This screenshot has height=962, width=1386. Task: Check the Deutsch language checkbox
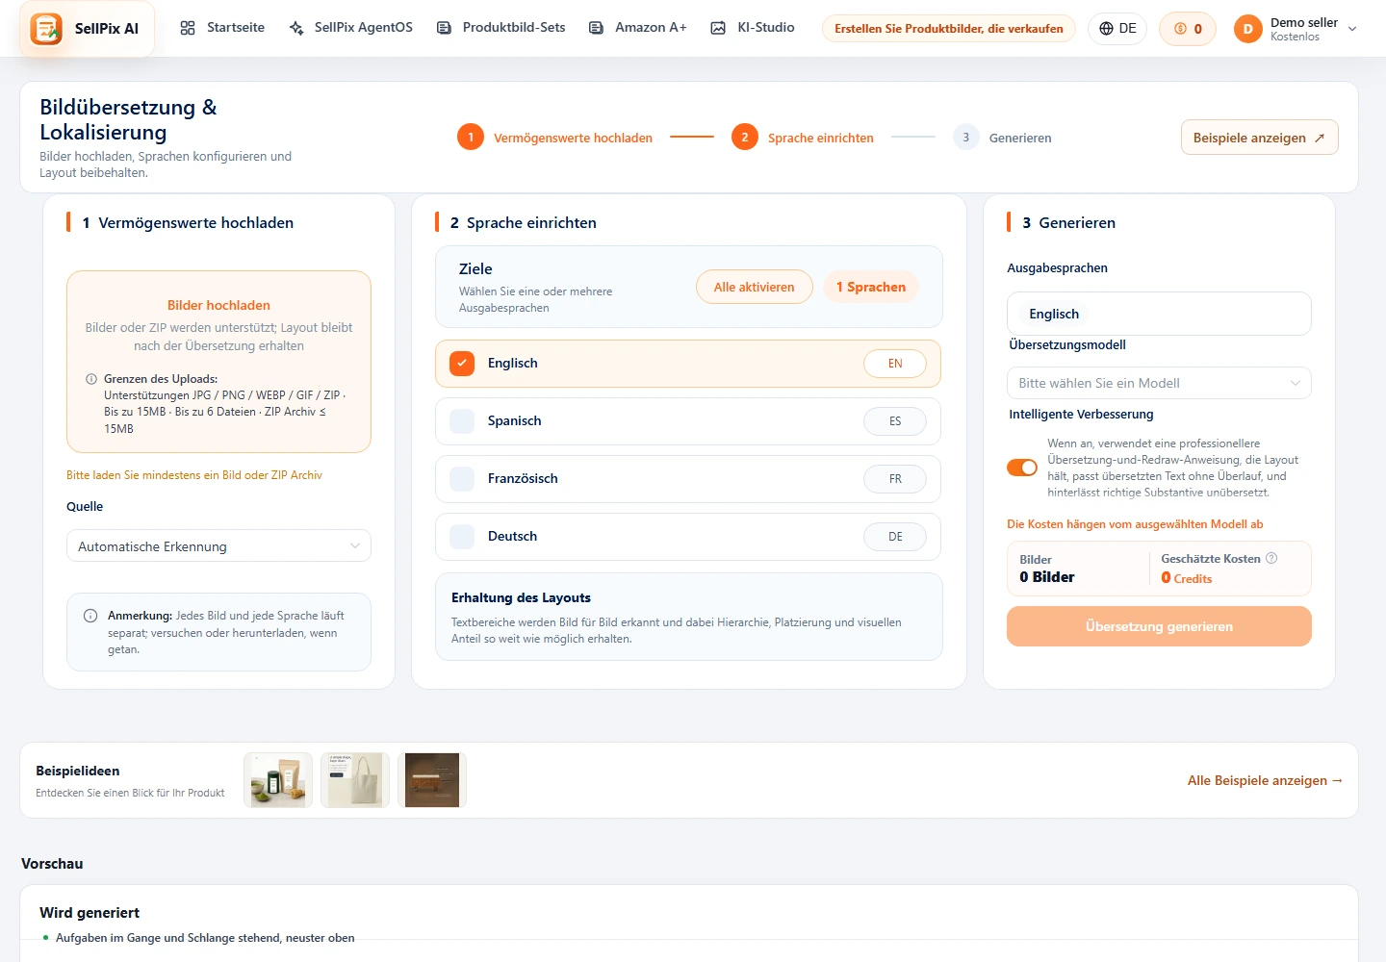tap(462, 537)
